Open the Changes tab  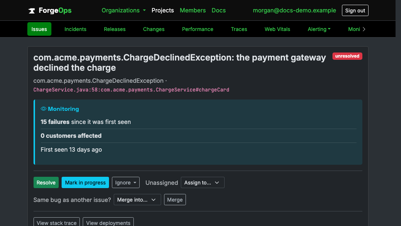click(x=154, y=29)
